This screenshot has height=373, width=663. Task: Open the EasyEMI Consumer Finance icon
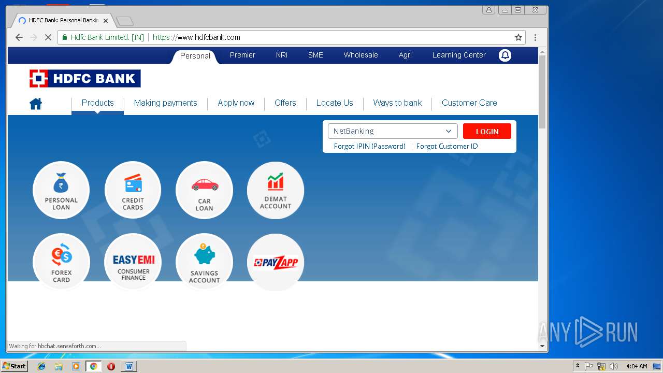133,262
